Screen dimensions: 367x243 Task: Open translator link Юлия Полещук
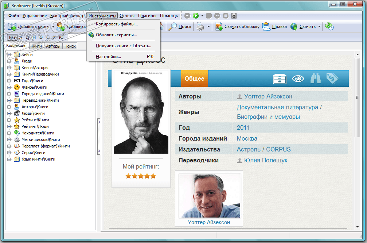click(266, 160)
